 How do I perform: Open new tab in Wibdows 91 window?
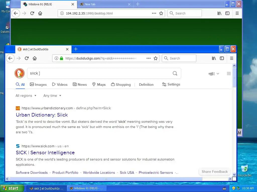[x=138, y=4]
